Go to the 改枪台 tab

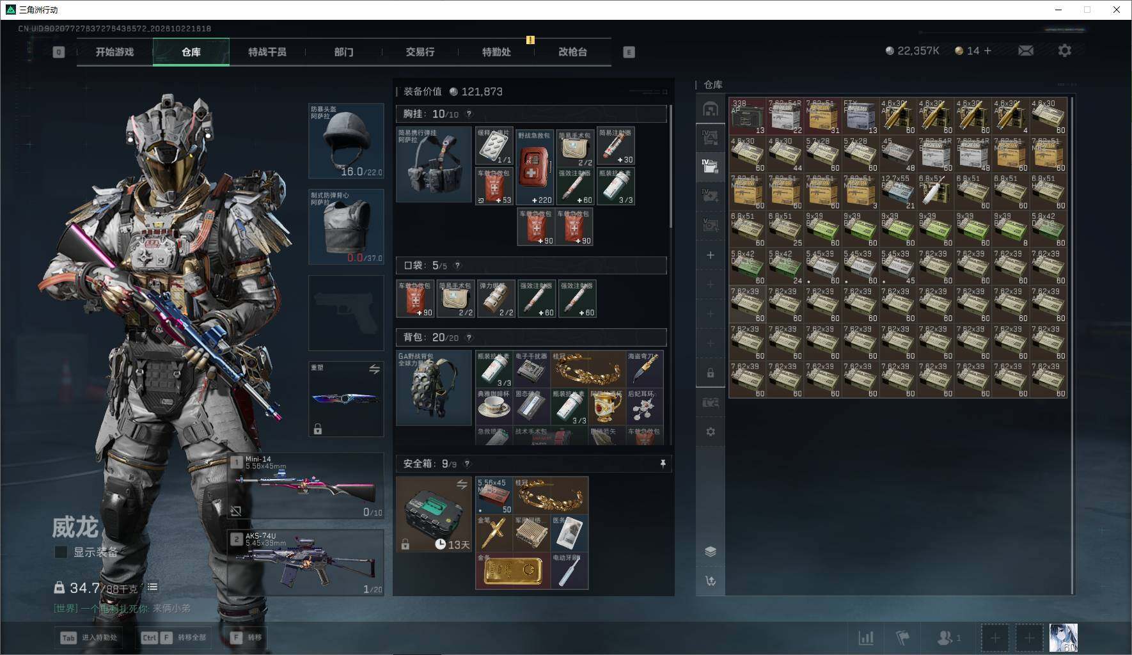tap(572, 52)
